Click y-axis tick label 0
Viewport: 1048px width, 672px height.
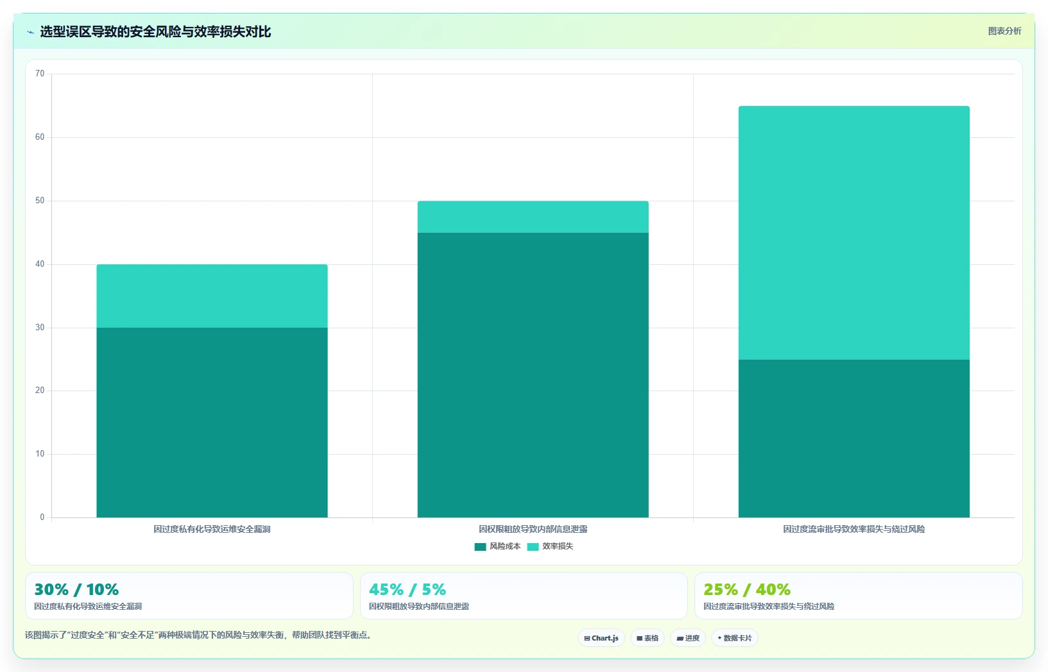pyautogui.click(x=42, y=517)
